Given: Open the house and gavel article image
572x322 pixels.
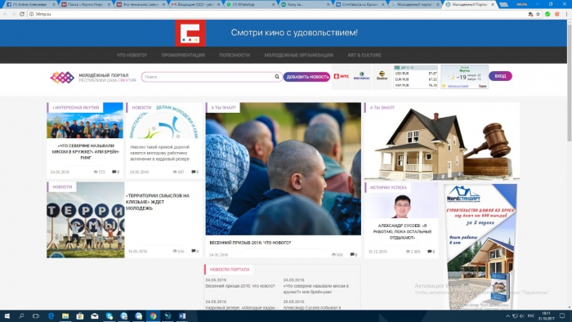Looking at the screenshot, I should click(442, 141).
